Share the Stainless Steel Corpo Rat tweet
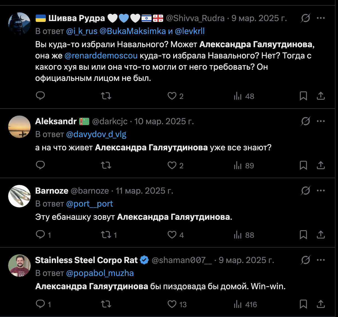The width and height of the screenshot is (338, 317). tap(321, 304)
